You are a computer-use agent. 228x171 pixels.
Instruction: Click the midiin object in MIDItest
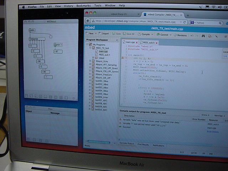tap(32, 30)
